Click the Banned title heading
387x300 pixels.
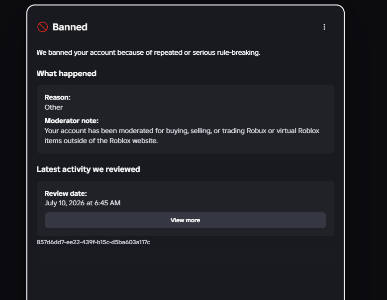pos(70,27)
